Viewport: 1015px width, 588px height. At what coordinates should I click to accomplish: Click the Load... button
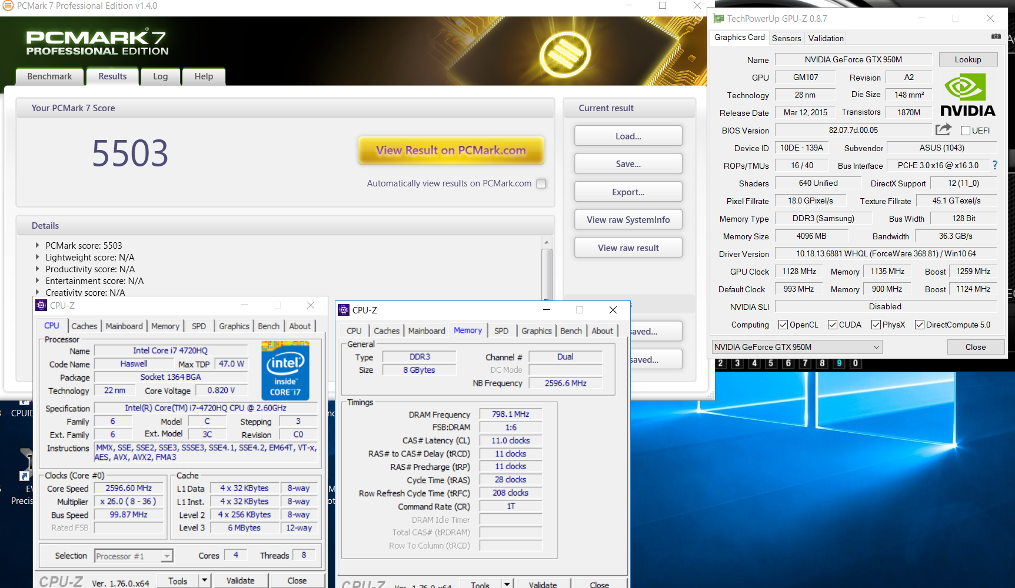pyautogui.click(x=628, y=136)
